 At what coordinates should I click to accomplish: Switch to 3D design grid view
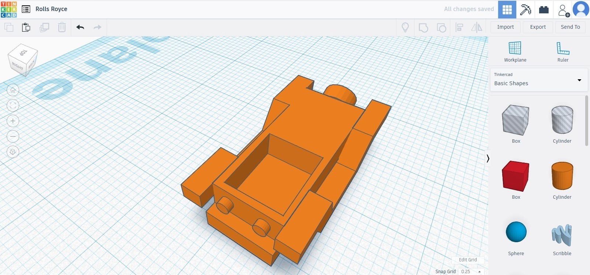point(507,10)
